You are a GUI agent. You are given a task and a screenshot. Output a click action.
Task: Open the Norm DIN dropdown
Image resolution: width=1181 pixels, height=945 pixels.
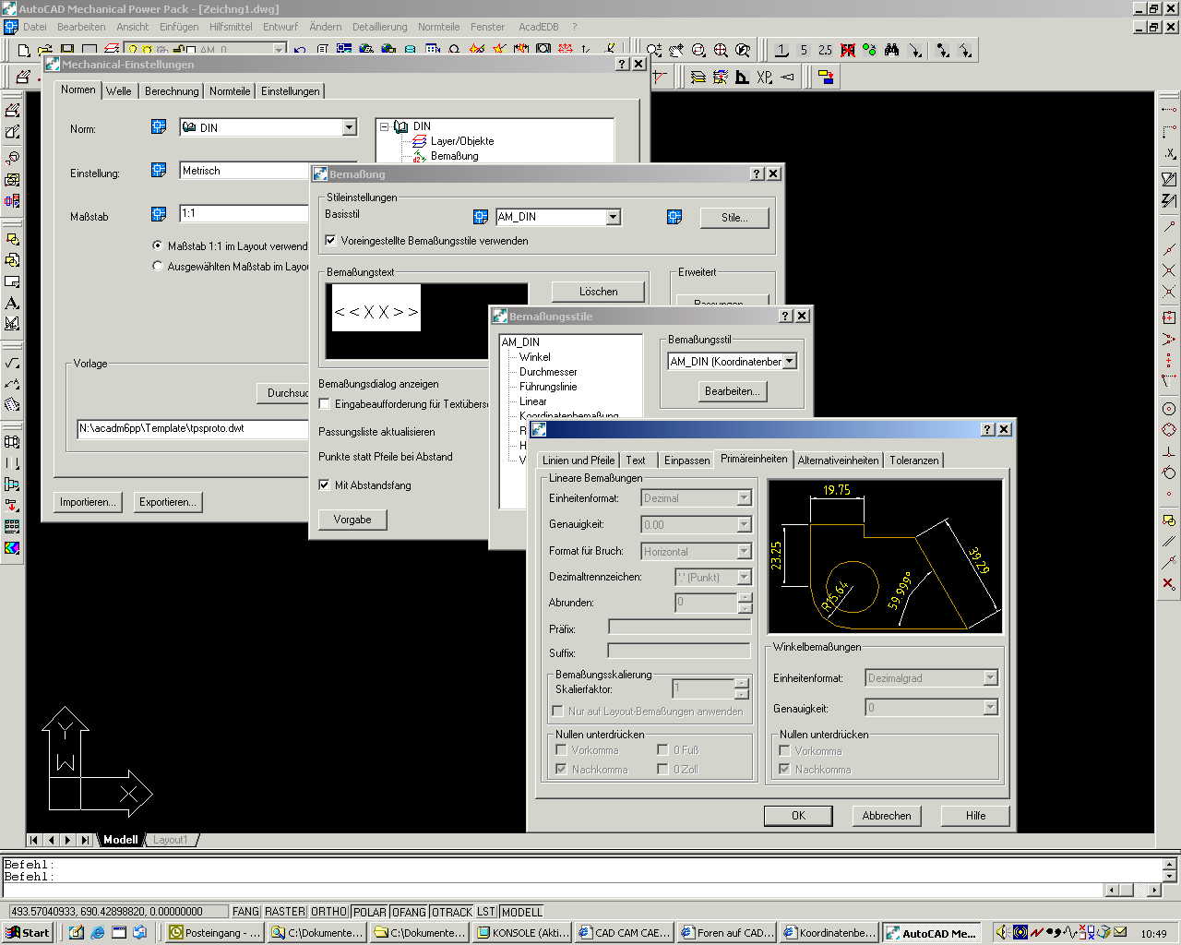click(349, 127)
